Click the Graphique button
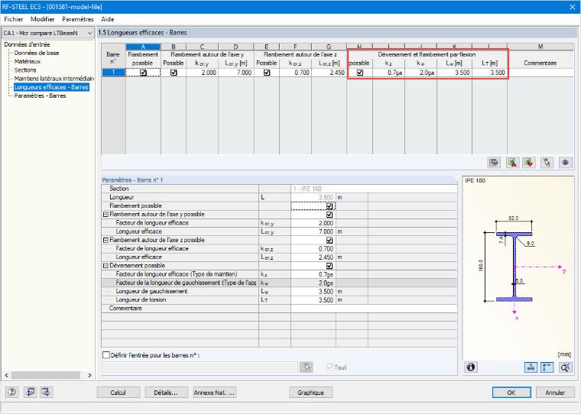 point(310,393)
